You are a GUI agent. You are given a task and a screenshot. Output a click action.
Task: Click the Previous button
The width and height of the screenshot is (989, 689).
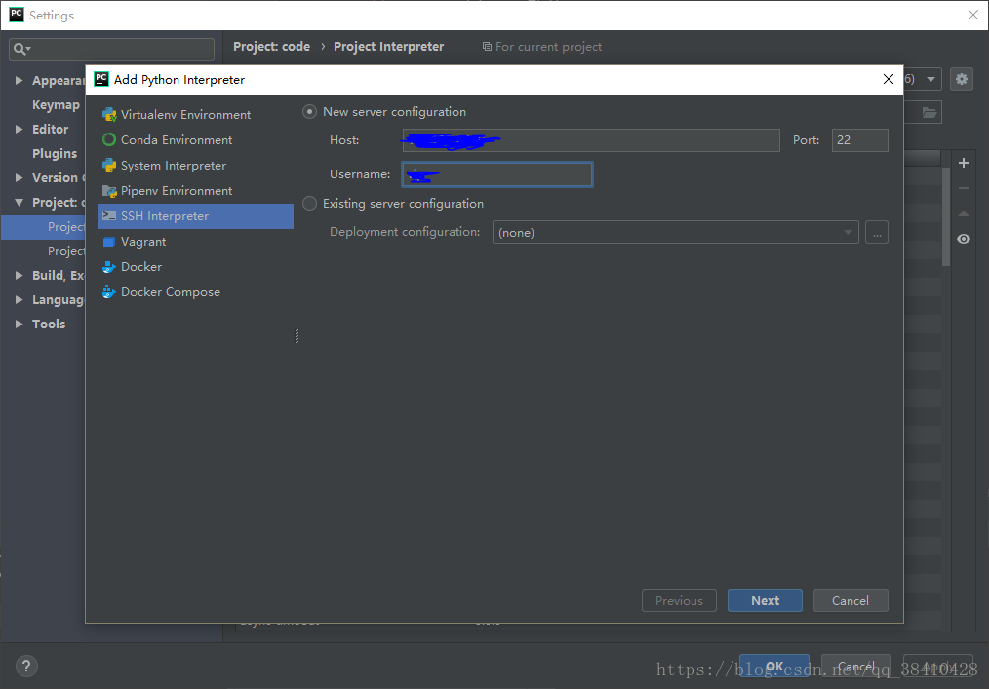click(x=679, y=600)
